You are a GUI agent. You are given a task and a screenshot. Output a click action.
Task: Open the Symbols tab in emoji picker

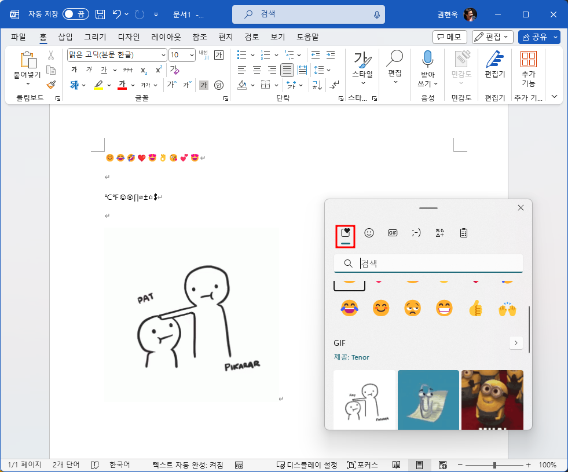pos(440,233)
